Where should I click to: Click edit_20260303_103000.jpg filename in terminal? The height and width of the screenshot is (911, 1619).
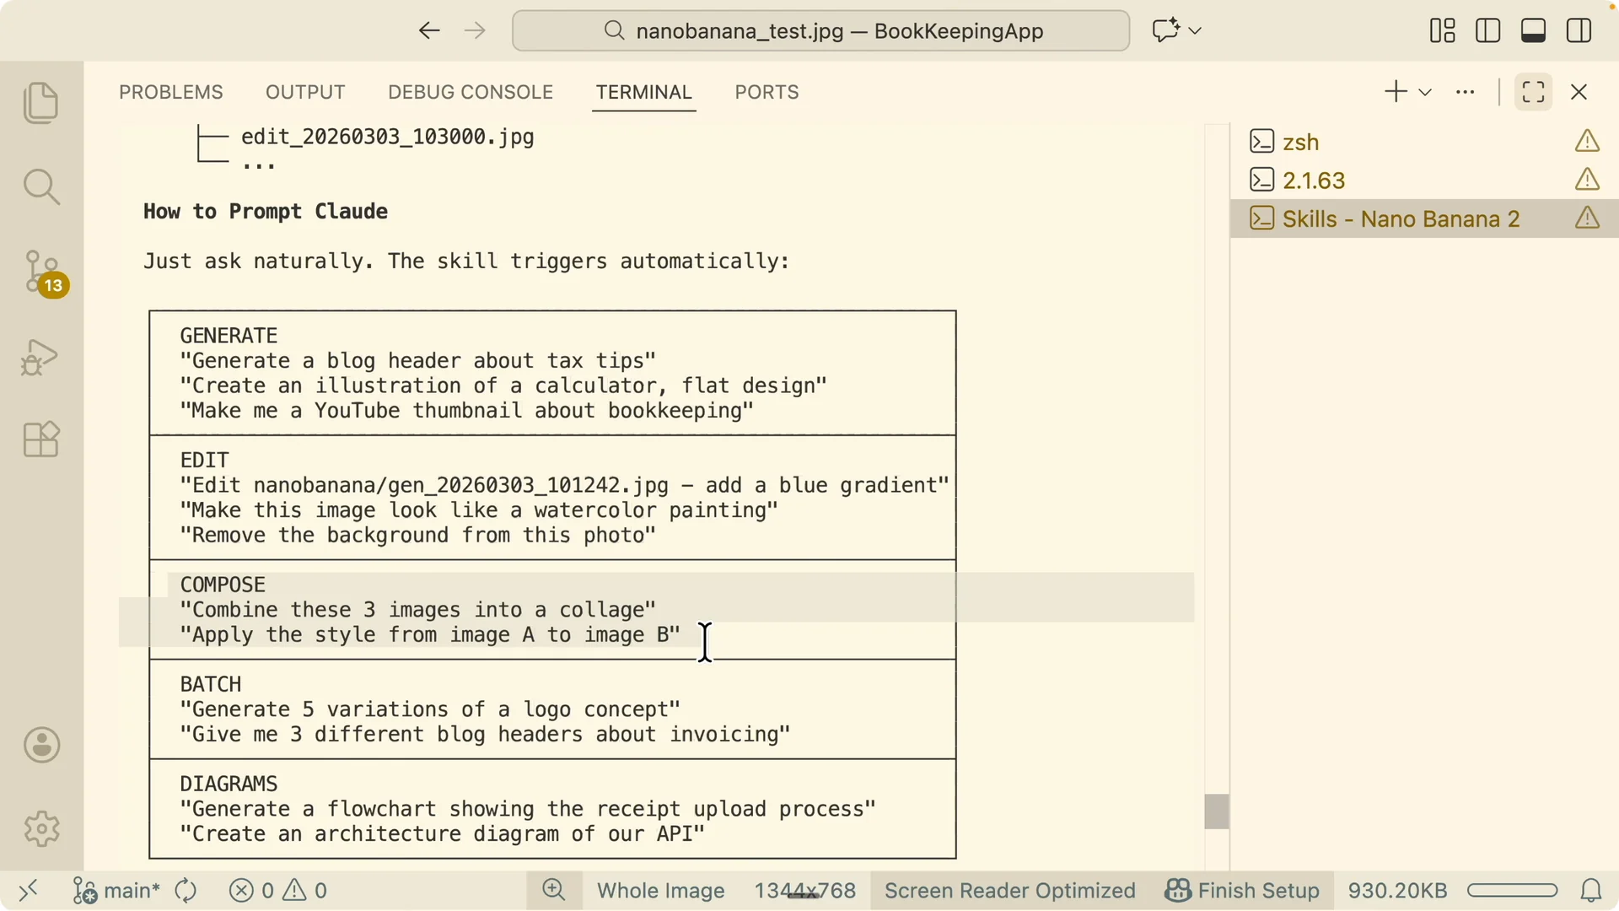coord(388,137)
